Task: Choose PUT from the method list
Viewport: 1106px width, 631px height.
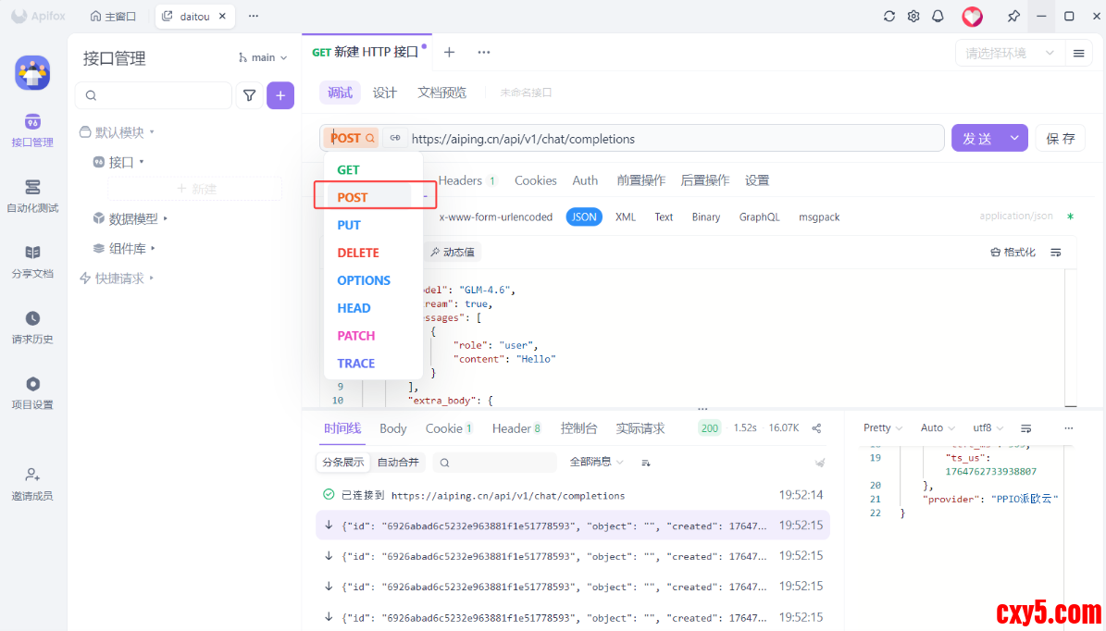Action: (x=349, y=225)
